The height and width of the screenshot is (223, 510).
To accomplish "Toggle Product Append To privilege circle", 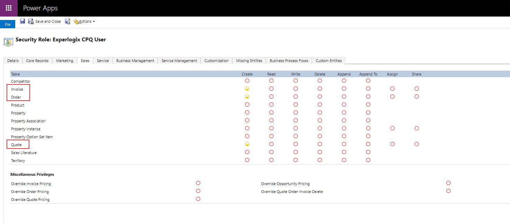I will pos(368,104).
